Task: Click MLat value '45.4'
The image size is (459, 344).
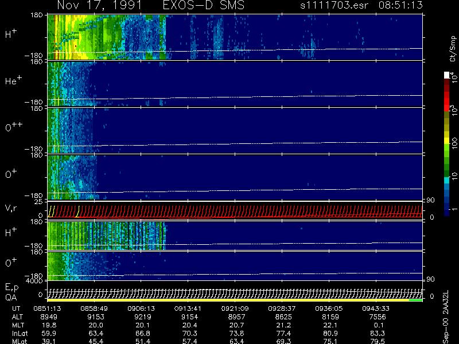Action: point(96,341)
